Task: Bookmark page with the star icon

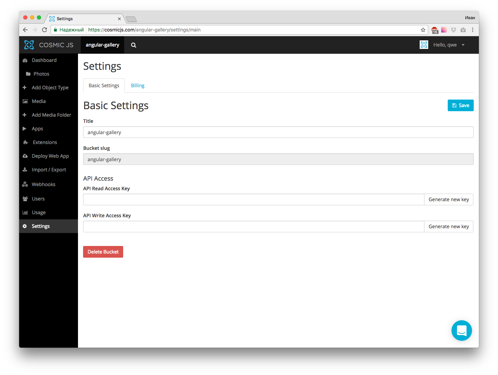Action: [423, 30]
